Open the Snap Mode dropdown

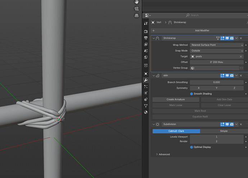coord(216,51)
